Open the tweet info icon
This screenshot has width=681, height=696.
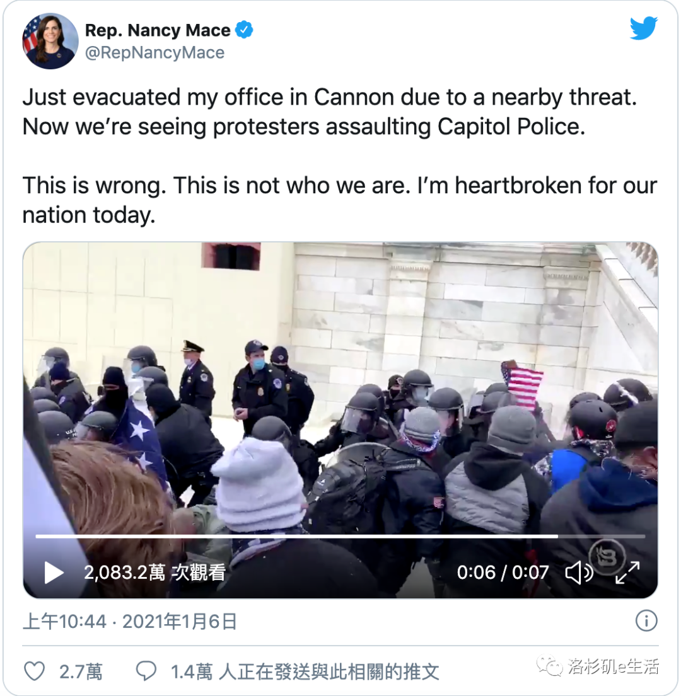click(x=646, y=620)
